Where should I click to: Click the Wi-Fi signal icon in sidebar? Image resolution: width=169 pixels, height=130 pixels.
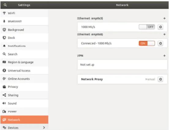tap(4, 13)
